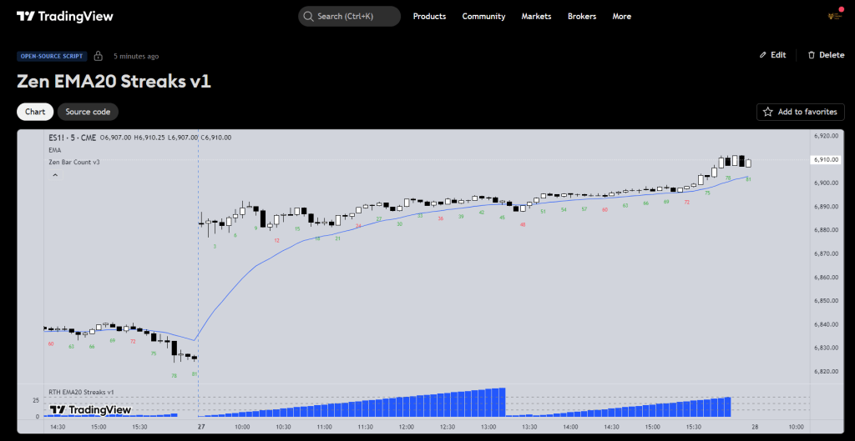The height and width of the screenshot is (441, 855).
Task: Click the pencil Edit icon
Action: point(762,55)
